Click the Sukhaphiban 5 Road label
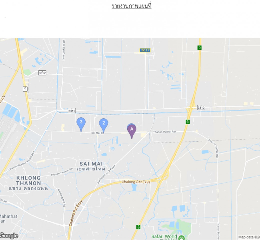The height and width of the screenshot is (240, 260). point(106,174)
